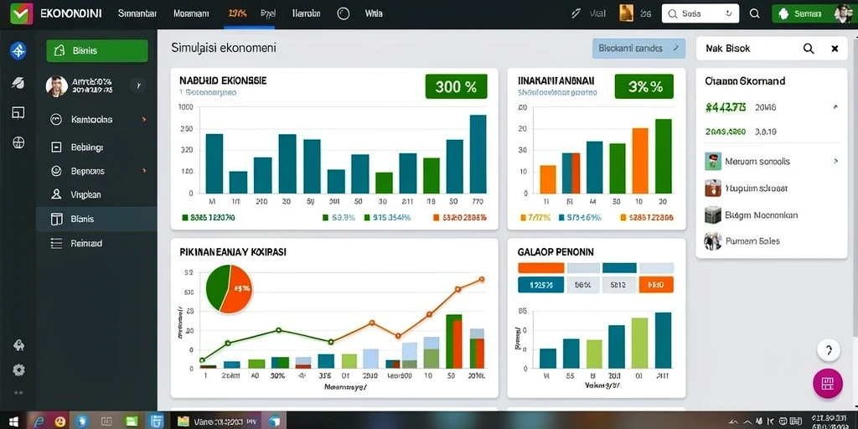
Task: Open Internet Explorer from the taskbar
Action: (39, 421)
